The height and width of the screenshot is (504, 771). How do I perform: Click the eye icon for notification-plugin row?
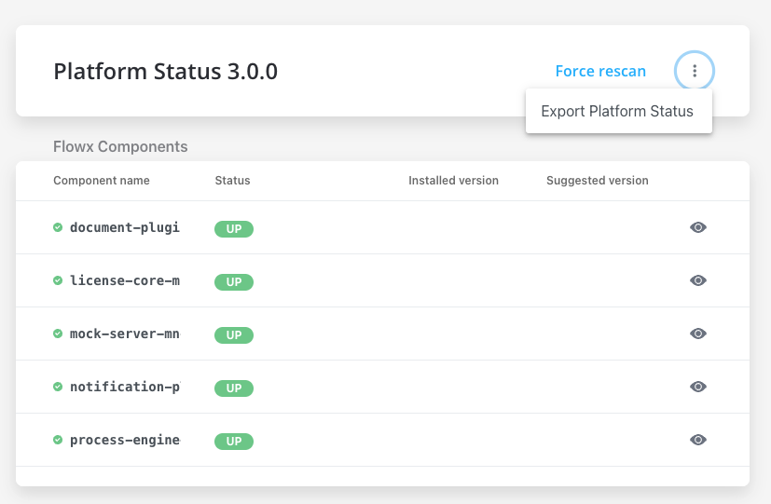coord(697,387)
